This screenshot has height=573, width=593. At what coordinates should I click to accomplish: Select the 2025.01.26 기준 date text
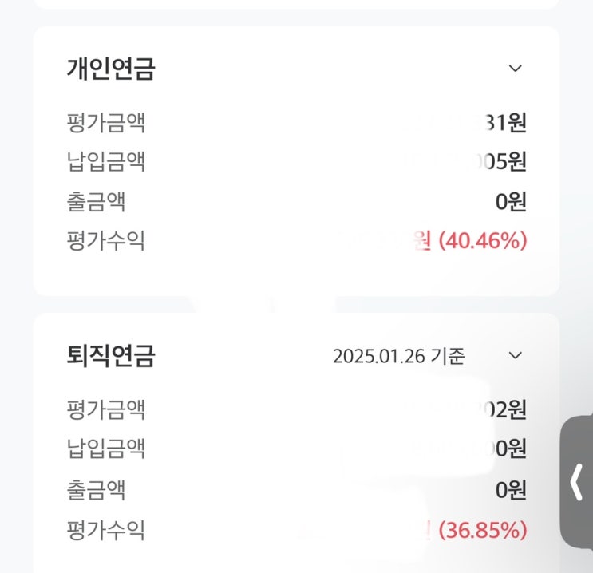398,356
